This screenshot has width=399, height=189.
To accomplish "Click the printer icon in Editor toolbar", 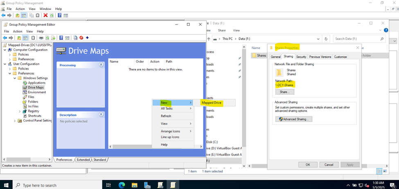I will tap(41, 38).
